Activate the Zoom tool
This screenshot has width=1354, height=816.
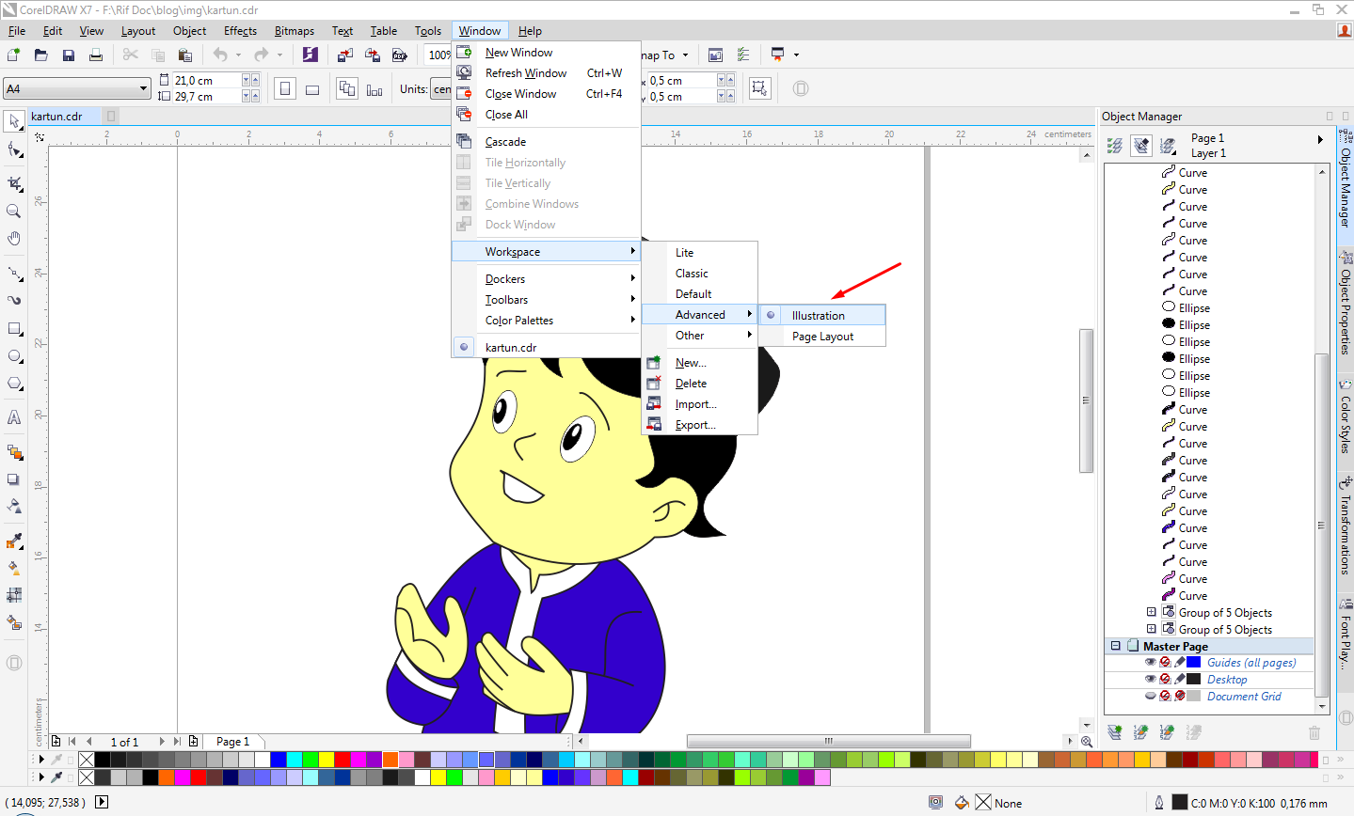[x=13, y=211]
